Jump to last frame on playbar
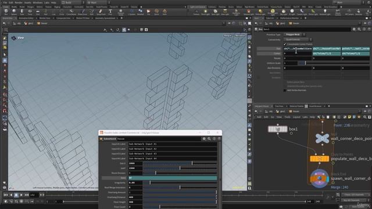The height and width of the screenshot is (209, 372). [x=27, y=195]
